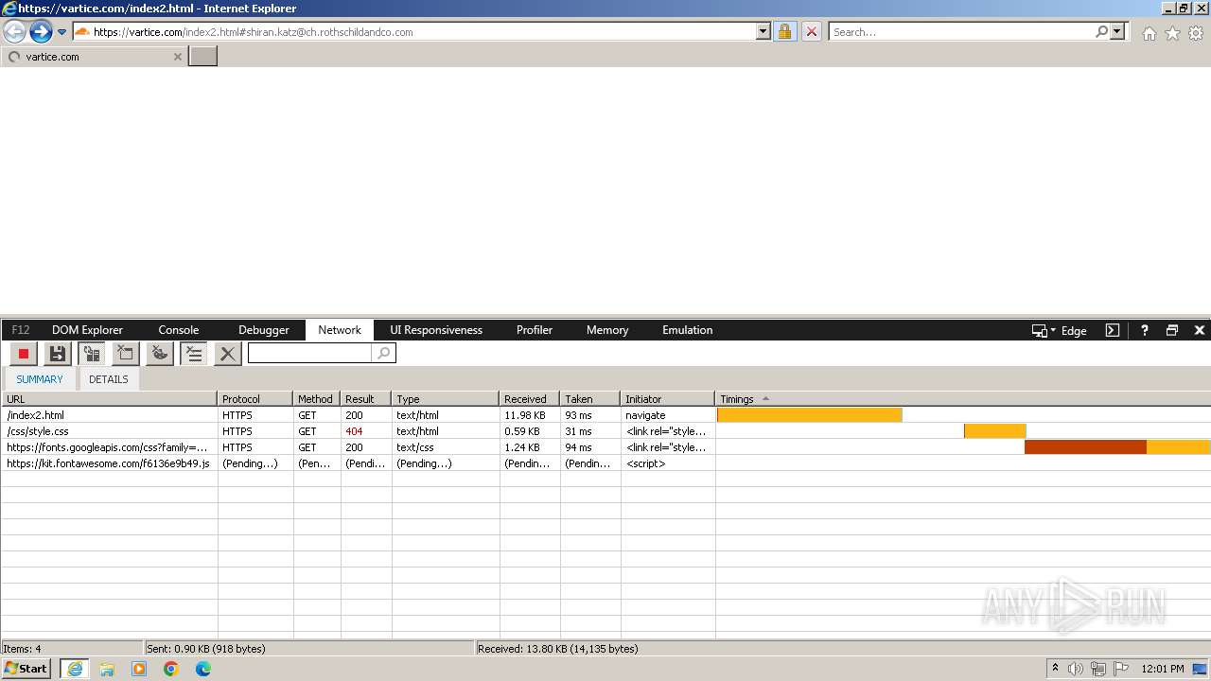The image size is (1211, 681).
Task: Expand the search provider dropdown arrow
Action: click(1118, 32)
